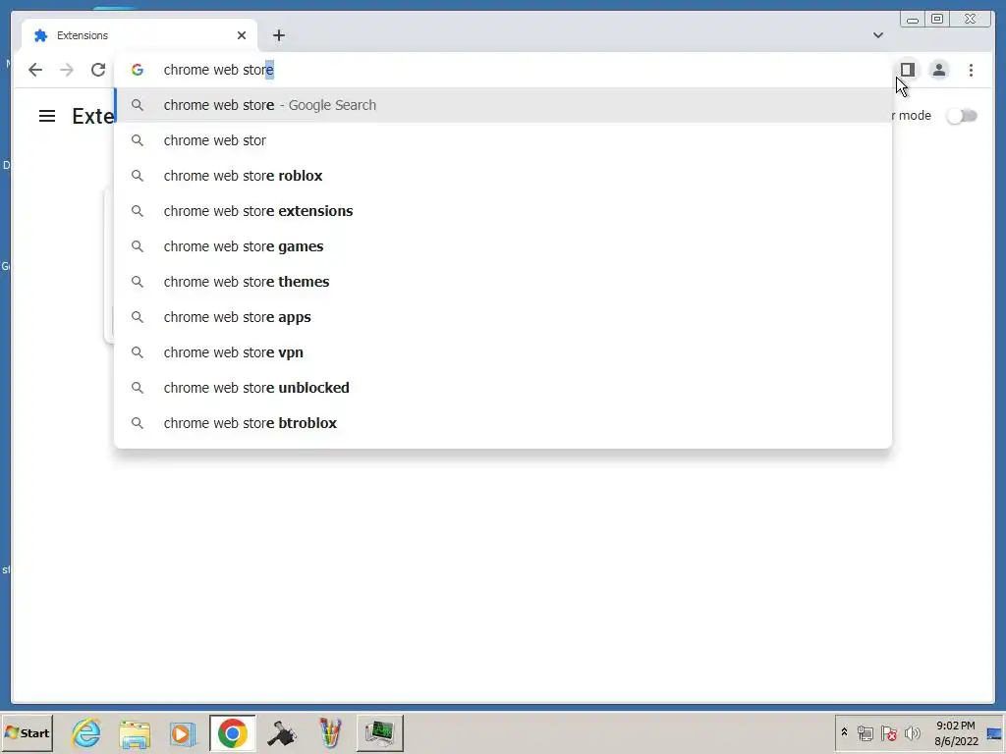Minimize the Chrome window
1006x754 pixels.
point(913,20)
